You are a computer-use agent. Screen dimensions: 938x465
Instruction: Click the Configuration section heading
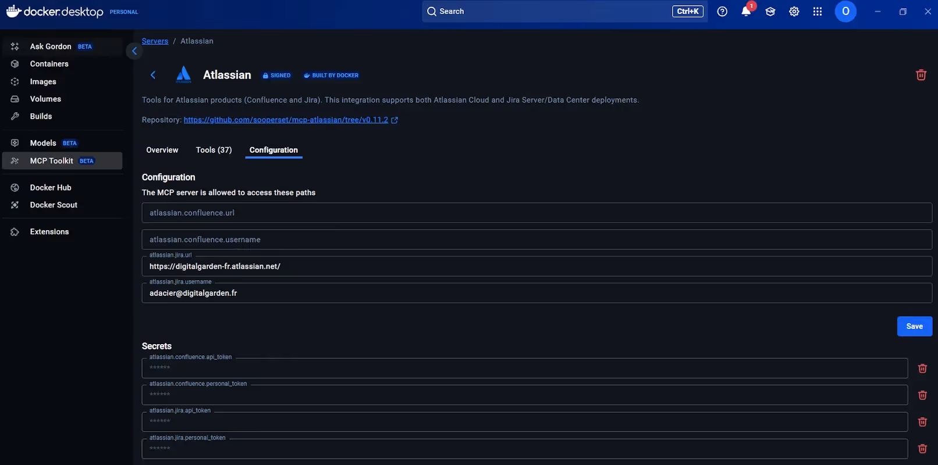168,177
